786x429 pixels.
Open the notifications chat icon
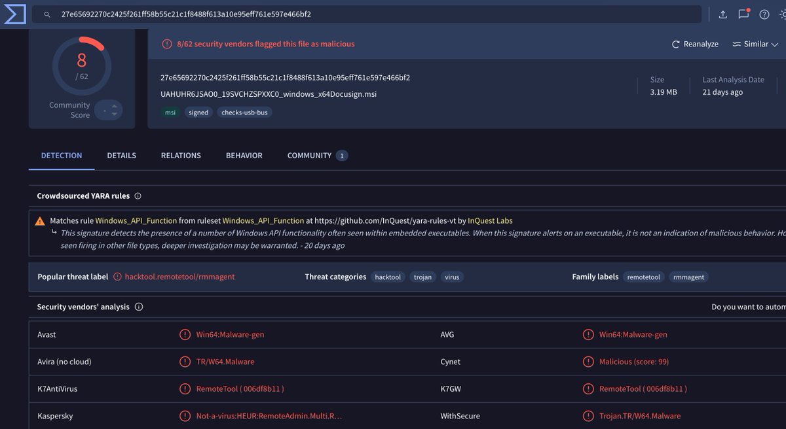[743, 14]
